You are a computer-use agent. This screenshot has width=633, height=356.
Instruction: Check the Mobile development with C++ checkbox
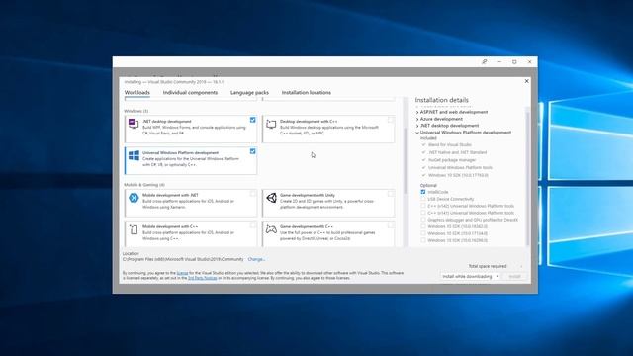(x=253, y=225)
